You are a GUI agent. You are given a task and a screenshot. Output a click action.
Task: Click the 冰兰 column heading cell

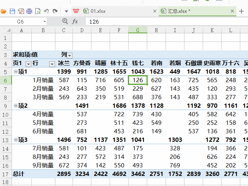(x=64, y=63)
